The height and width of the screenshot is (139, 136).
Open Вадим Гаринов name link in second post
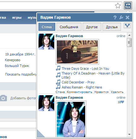click(69, 97)
